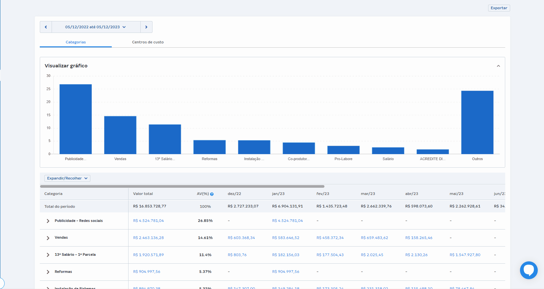Image resolution: width=544 pixels, height=289 pixels.
Task: Click the Publicidade bar in the chart
Action: [76, 119]
